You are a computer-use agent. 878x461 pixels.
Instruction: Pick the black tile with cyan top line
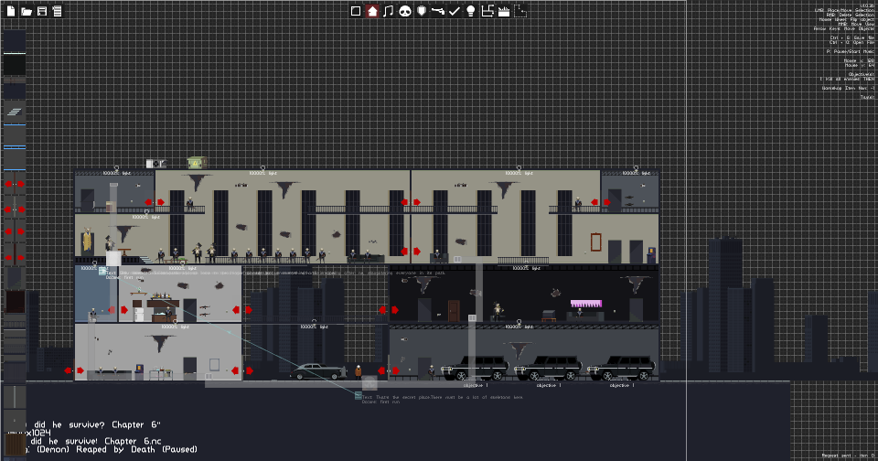[15, 64]
